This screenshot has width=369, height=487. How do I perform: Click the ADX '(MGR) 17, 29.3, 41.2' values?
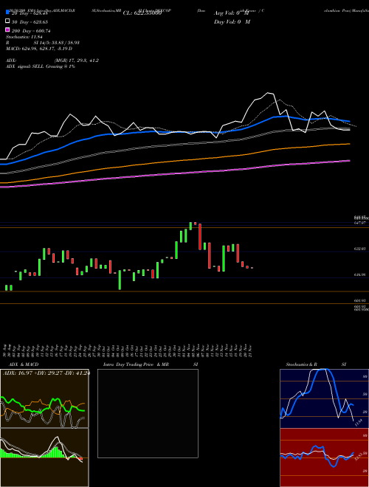[x=77, y=61]
